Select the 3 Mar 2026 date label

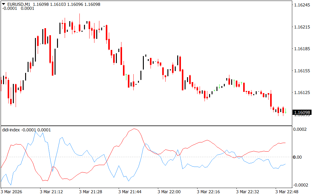point(12,192)
